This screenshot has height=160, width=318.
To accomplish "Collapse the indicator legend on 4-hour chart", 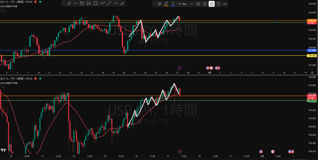I will click(2, 11).
